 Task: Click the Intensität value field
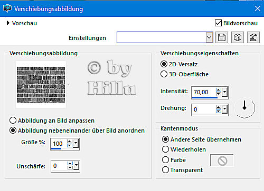204,92
